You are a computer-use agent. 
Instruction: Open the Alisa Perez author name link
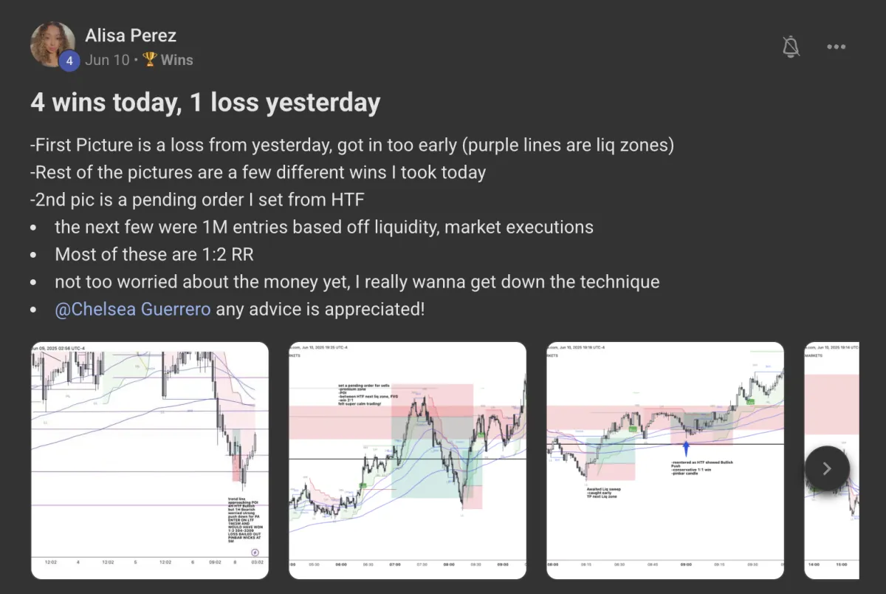(x=131, y=35)
